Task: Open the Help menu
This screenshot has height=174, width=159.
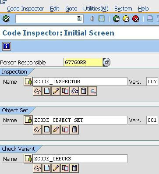Action: pyautogui.click(x=143, y=9)
